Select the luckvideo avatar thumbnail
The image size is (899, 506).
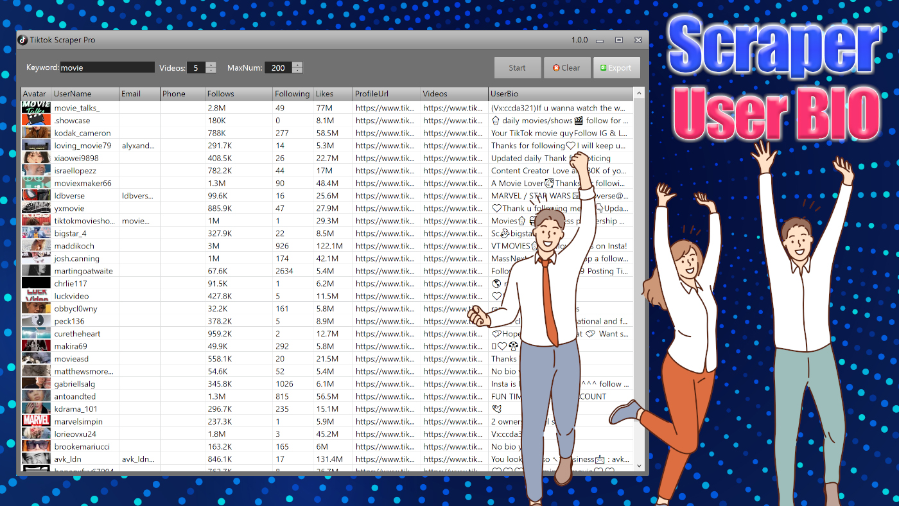click(36, 296)
